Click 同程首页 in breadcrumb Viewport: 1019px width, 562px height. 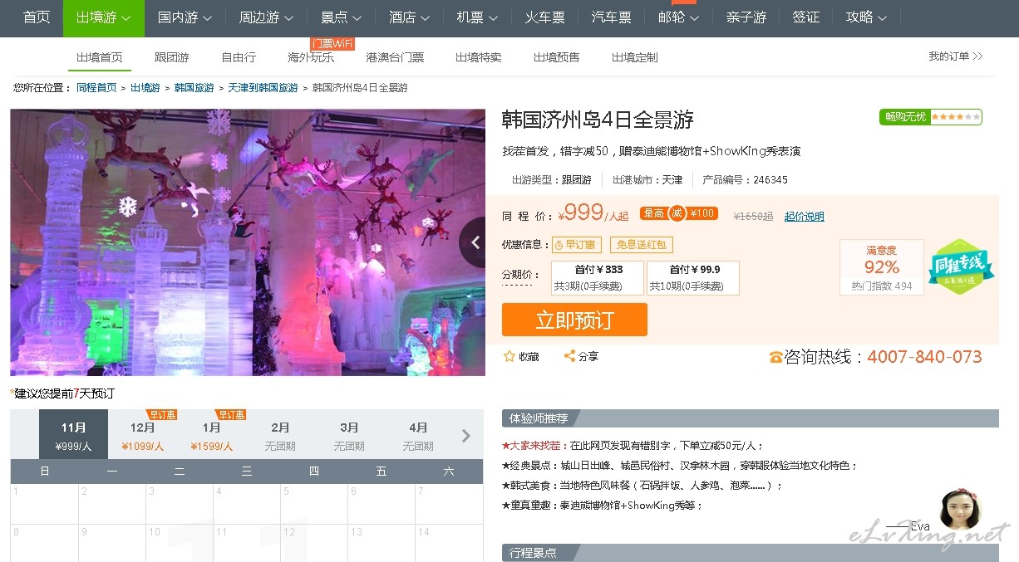point(96,88)
